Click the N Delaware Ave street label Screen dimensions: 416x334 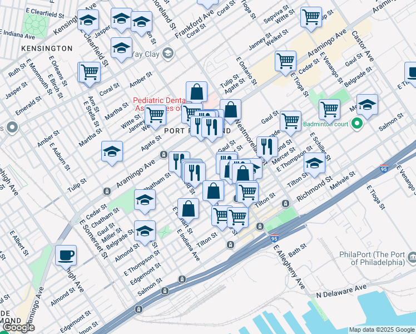(x=341, y=291)
